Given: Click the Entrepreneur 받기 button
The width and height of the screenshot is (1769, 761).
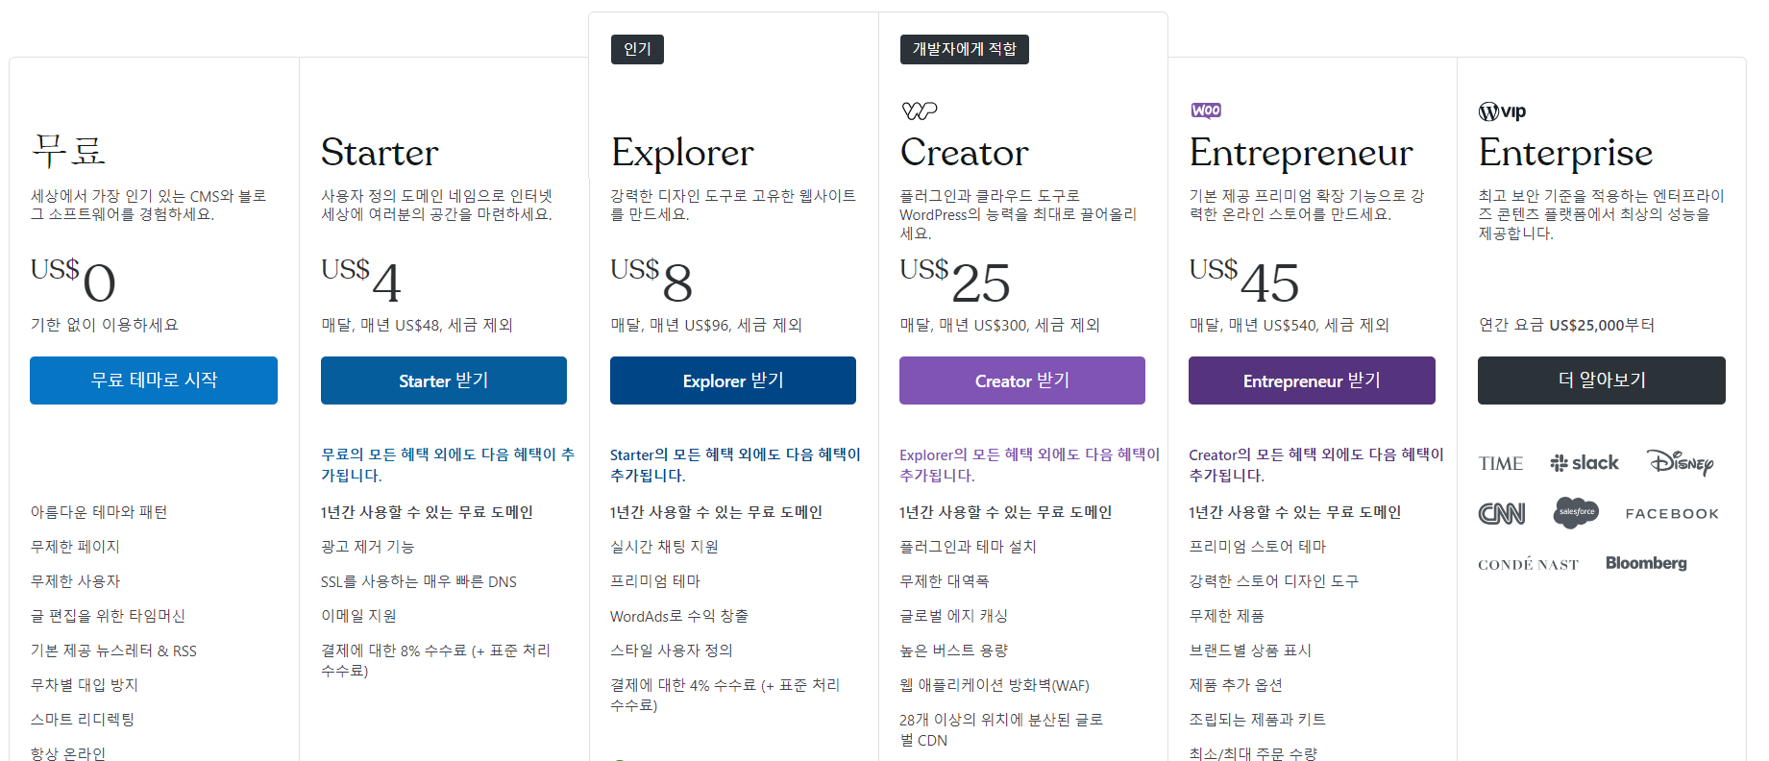Looking at the screenshot, I should click(x=1312, y=380).
